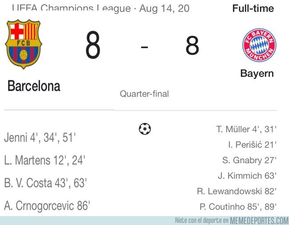Open the Bayern team name
This screenshot has height=225, width=289.
(257, 74)
